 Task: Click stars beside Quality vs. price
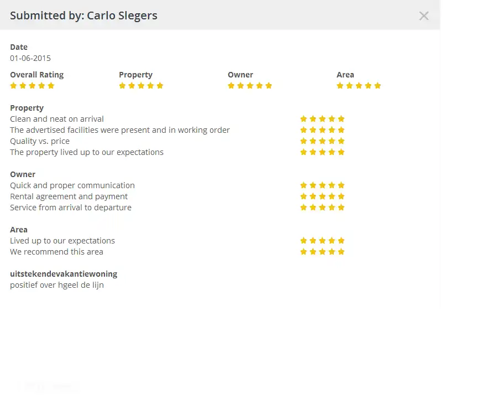point(322,141)
